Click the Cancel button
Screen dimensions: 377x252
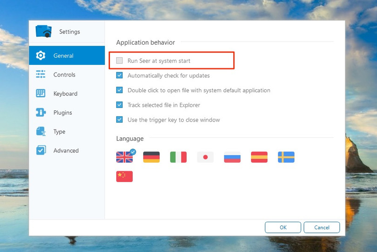[322, 227]
